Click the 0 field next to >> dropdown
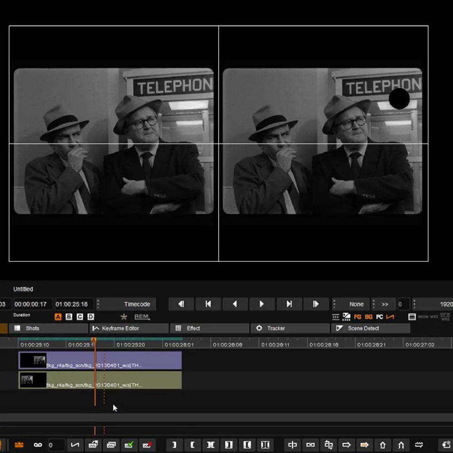The width and height of the screenshot is (453, 453). (404, 304)
